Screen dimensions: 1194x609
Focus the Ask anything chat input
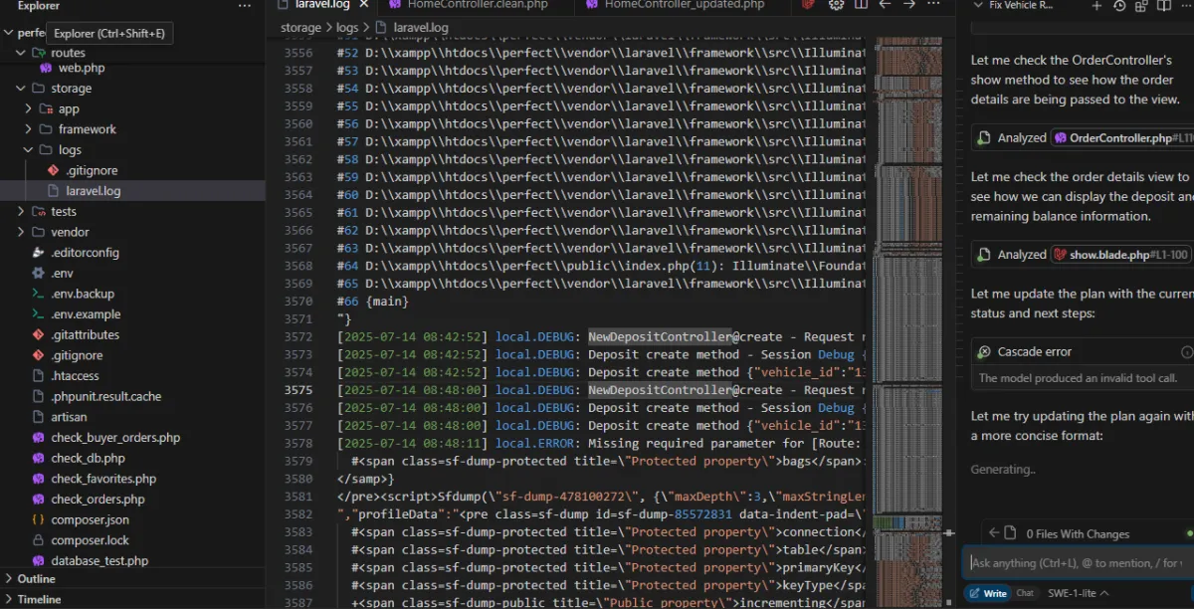point(1075,563)
